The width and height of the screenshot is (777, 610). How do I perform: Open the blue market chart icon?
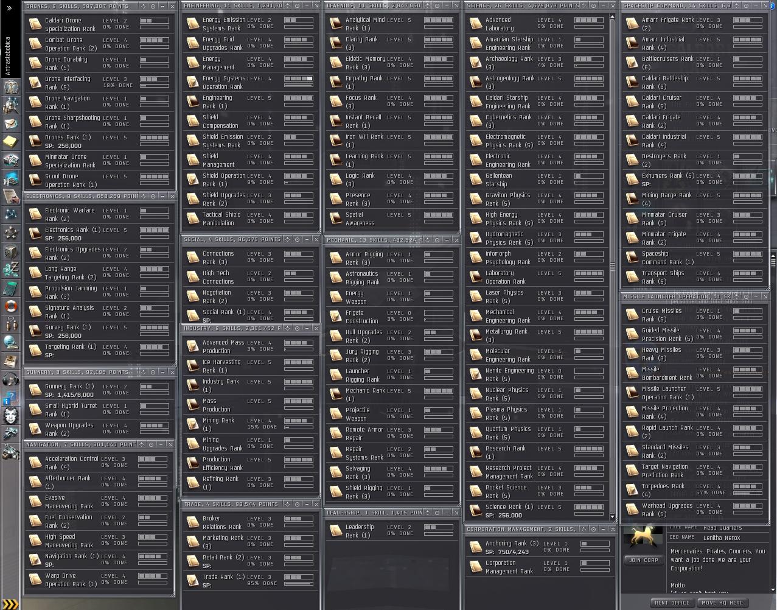click(11, 178)
